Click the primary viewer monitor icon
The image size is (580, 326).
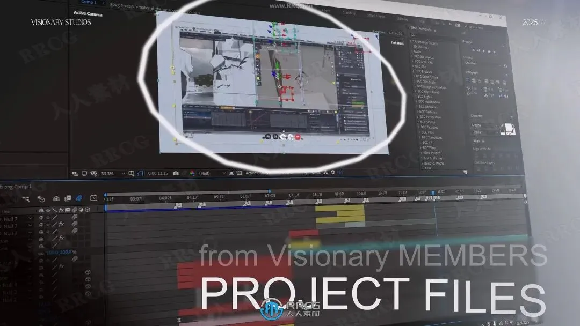84,173
